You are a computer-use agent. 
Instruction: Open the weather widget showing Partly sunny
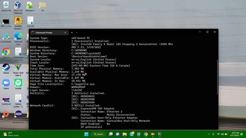tap(11, 134)
